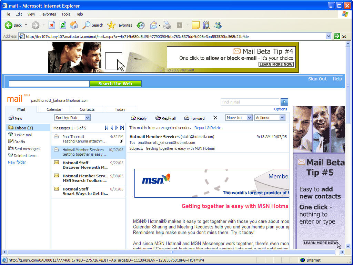Switch to the Contacts tab
The width and height of the screenshot is (353, 265).
click(87, 109)
